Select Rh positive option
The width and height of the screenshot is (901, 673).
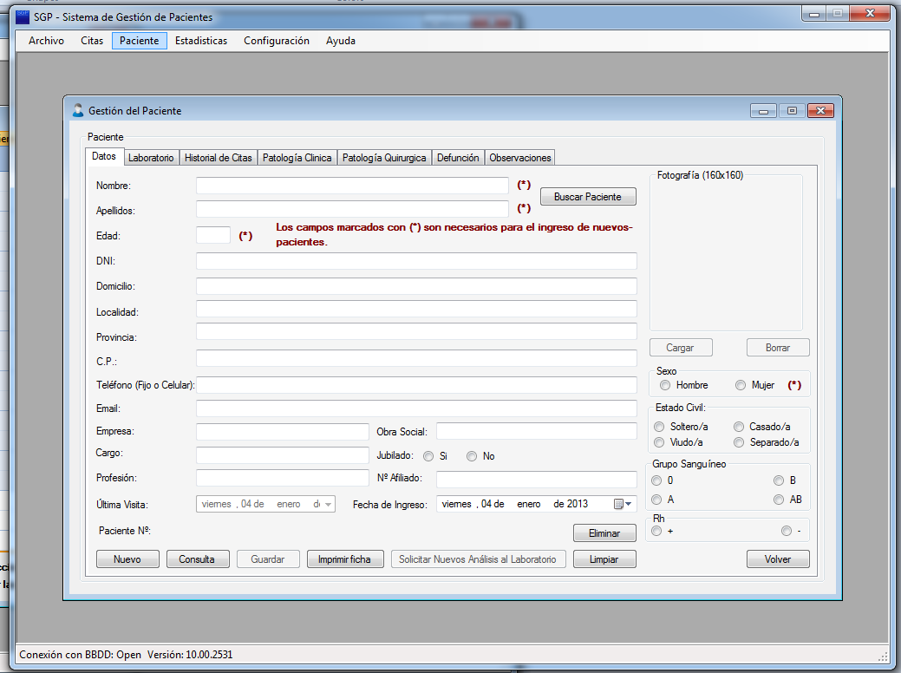click(657, 531)
